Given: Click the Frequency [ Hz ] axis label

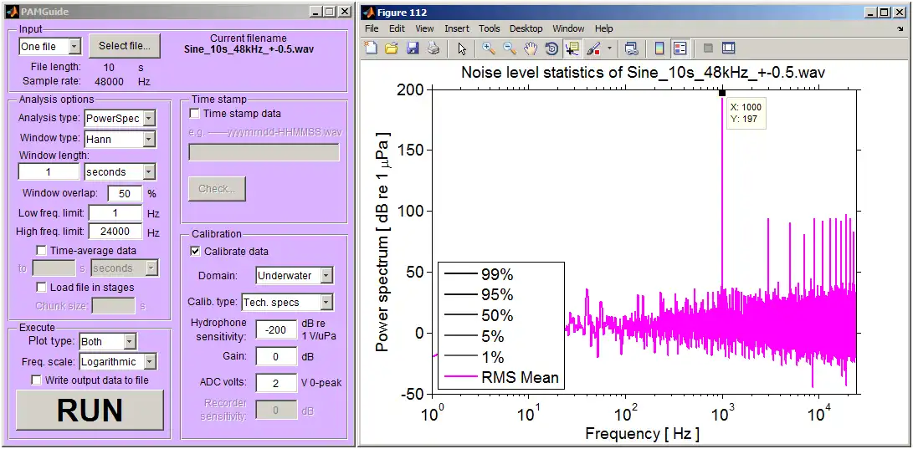Looking at the screenshot, I should pos(642,433).
